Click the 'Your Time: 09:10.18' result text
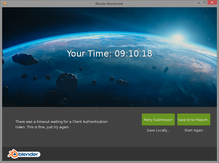The width and height of the screenshot is (219, 163). (109, 54)
